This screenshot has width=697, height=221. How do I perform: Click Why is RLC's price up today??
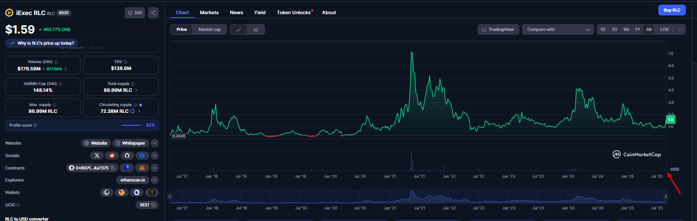(x=42, y=43)
